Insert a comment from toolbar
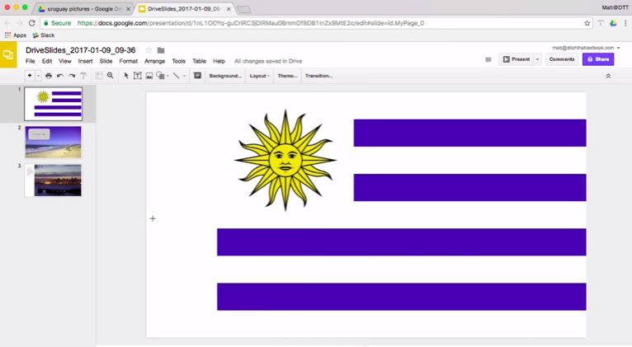Screen dimensions: 632x347 (x=197, y=76)
